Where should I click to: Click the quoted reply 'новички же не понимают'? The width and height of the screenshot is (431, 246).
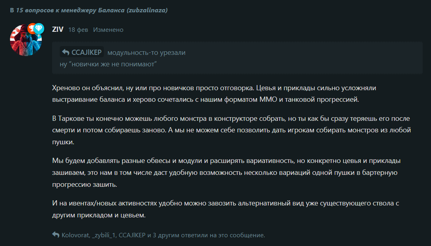pyautogui.click(x=108, y=64)
